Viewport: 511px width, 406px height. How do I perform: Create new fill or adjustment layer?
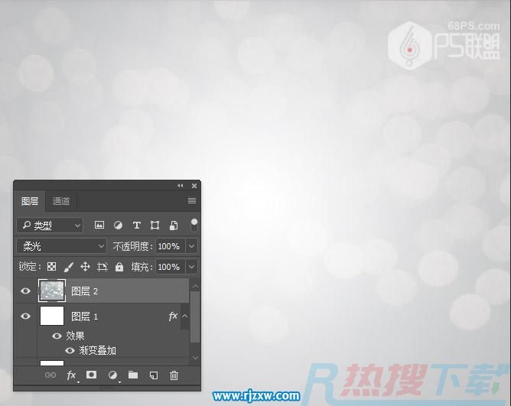112,375
